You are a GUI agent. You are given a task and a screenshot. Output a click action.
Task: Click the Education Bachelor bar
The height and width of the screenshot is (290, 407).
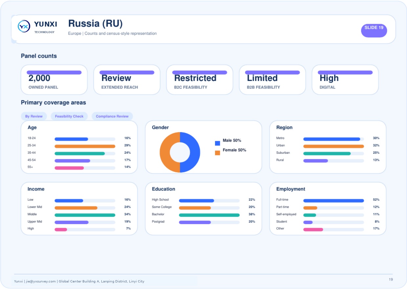(x=209, y=215)
